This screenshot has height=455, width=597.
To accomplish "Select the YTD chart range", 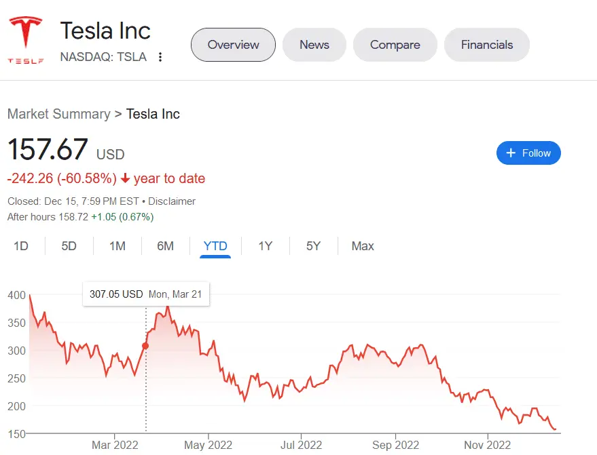I will [x=215, y=246].
